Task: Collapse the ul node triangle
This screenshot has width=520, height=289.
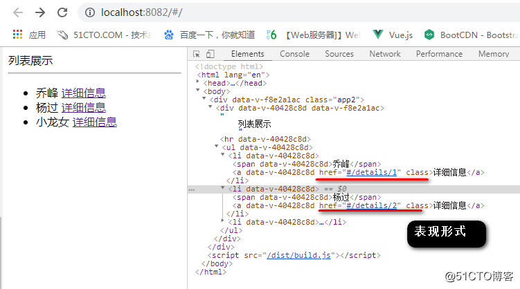Action: [x=217, y=146]
